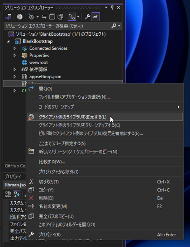Click the scissors cut icon
The width and height of the screenshot is (190, 247).
click(x=31, y=181)
